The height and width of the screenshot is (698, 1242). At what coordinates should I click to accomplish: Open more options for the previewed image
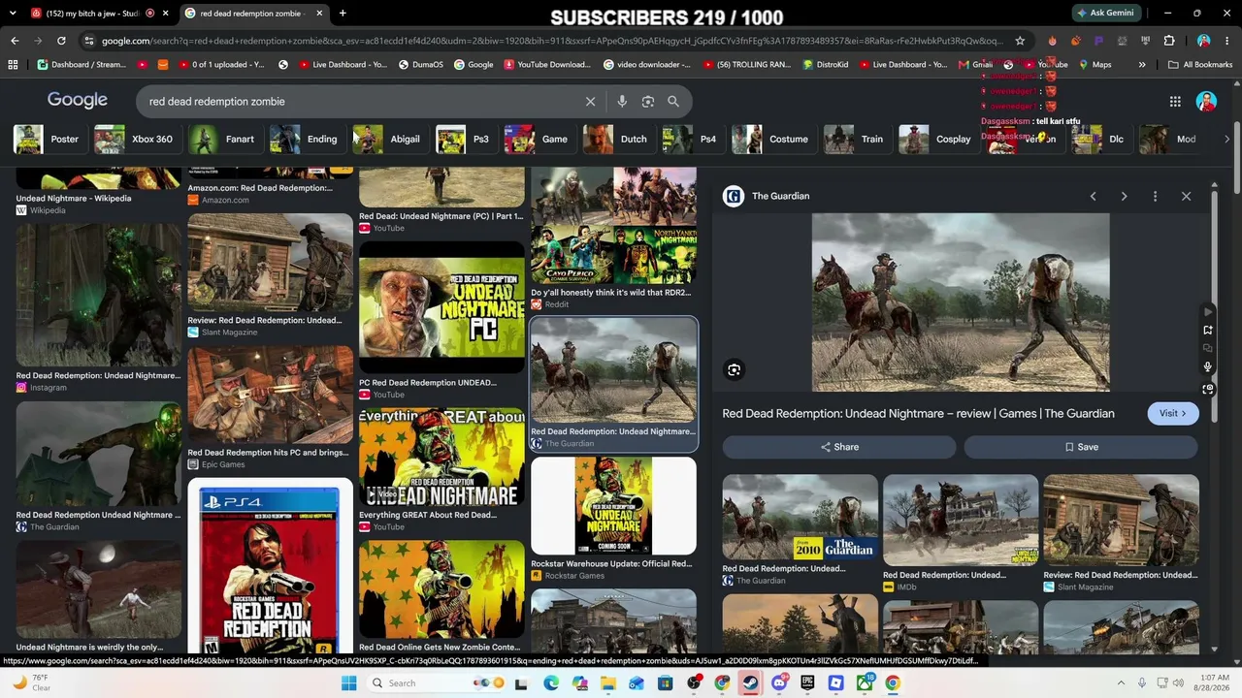[x=1155, y=196]
